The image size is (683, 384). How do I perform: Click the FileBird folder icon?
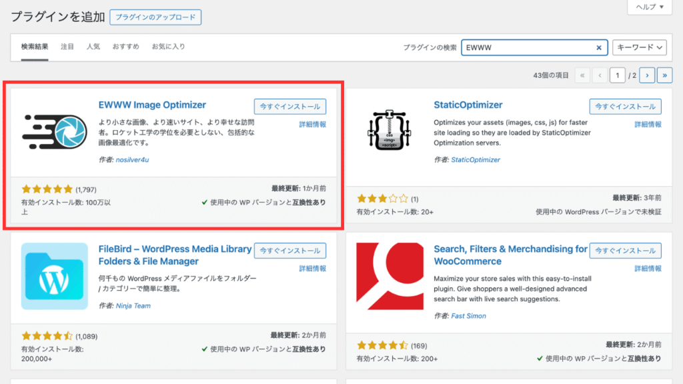point(55,276)
